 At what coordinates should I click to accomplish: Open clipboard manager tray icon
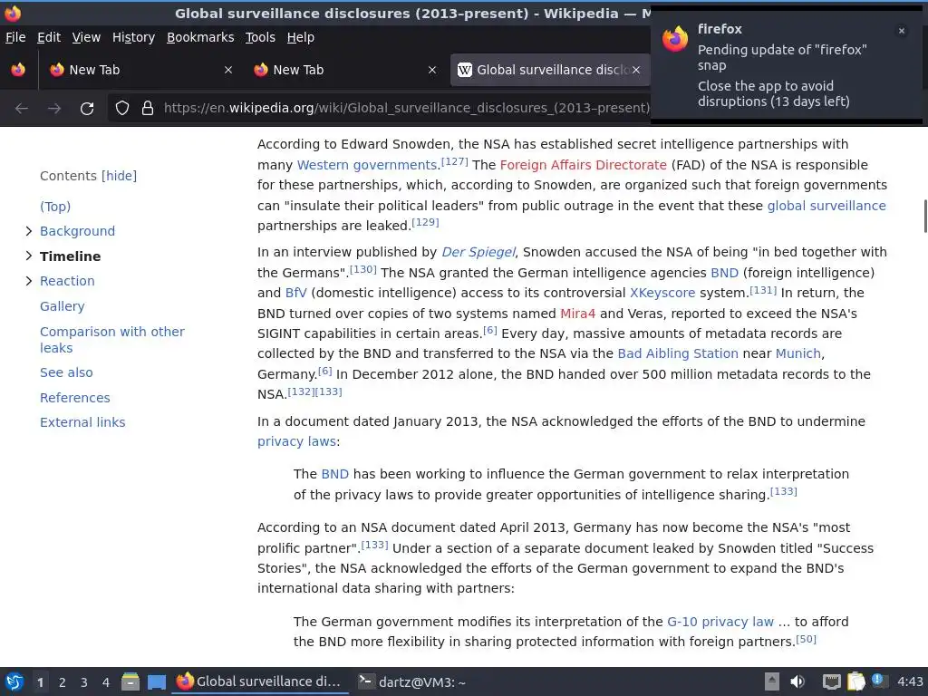[855, 681]
